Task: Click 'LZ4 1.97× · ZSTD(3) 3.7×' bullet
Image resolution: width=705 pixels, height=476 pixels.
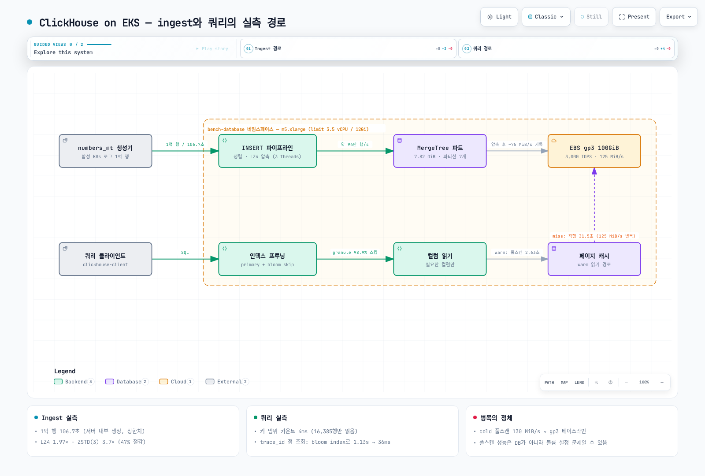Action: coord(93,442)
